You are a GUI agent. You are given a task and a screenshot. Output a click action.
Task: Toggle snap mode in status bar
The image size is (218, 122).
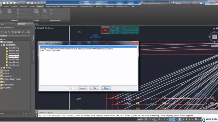click(150, 119)
